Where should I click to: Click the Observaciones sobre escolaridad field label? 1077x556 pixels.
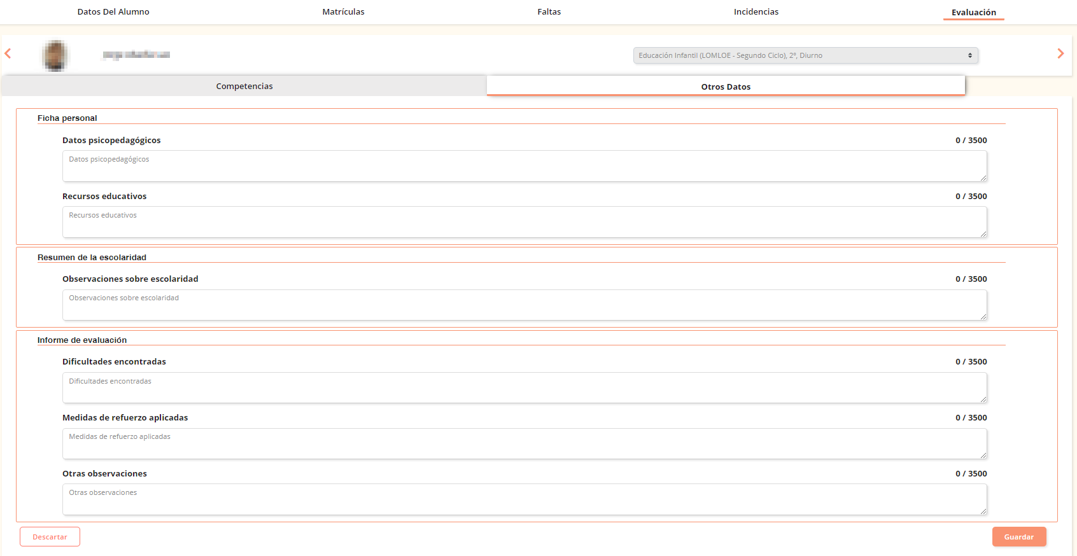(130, 279)
